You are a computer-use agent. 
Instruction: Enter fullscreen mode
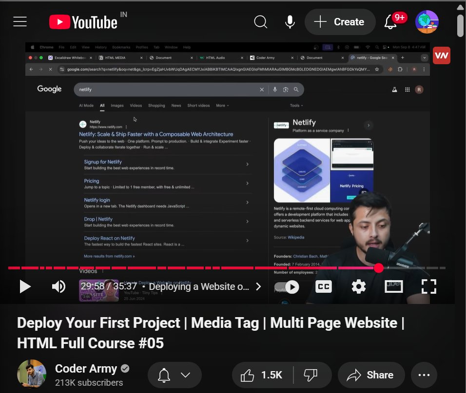429,286
